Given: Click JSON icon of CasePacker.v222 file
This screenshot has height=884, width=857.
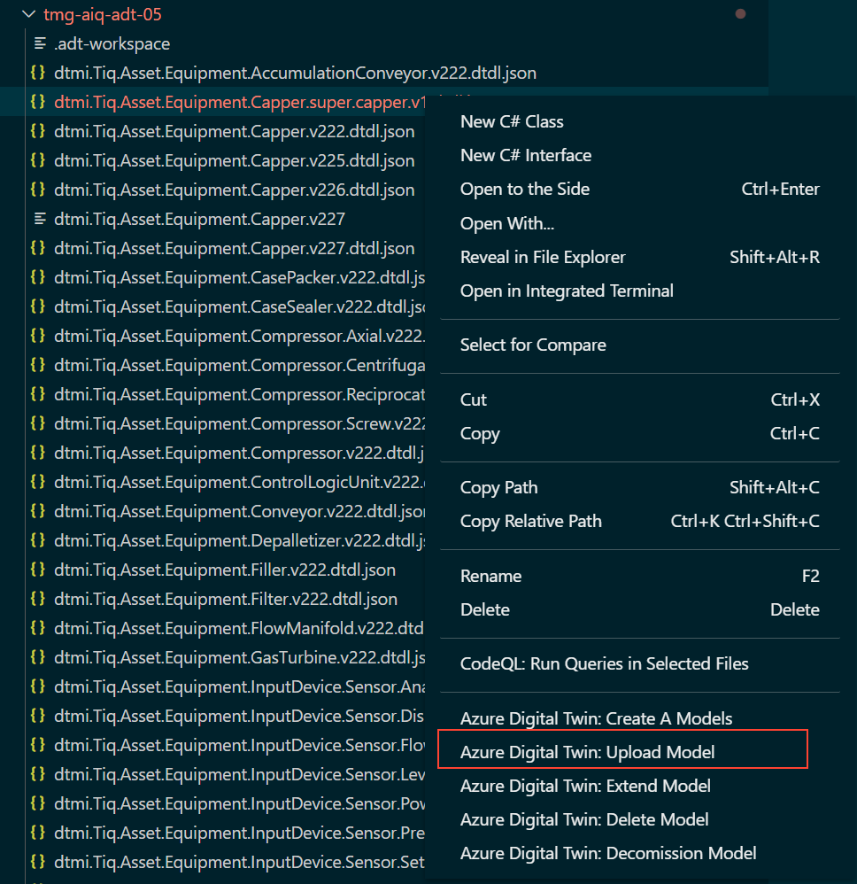Looking at the screenshot, I should point(38,277).
